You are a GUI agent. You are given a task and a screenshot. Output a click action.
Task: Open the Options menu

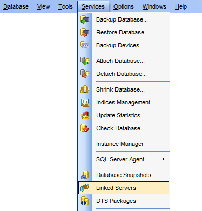coord(124,7)
